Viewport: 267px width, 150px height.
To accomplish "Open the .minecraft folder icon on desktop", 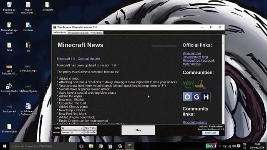I will (x=47, y=7).
